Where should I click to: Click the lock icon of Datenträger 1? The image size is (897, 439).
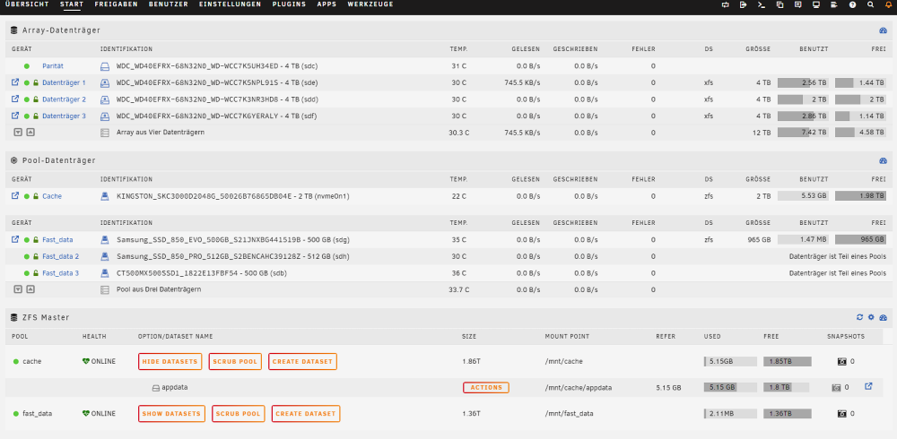point(36,82)
